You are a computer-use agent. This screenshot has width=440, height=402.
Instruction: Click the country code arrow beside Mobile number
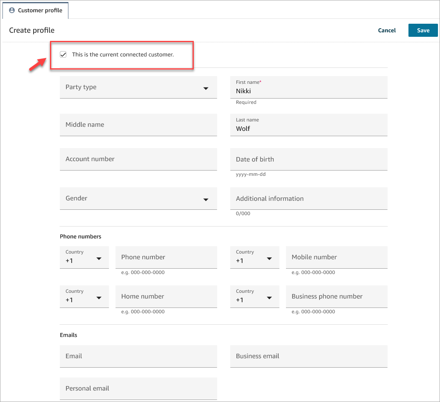(269, 259)
